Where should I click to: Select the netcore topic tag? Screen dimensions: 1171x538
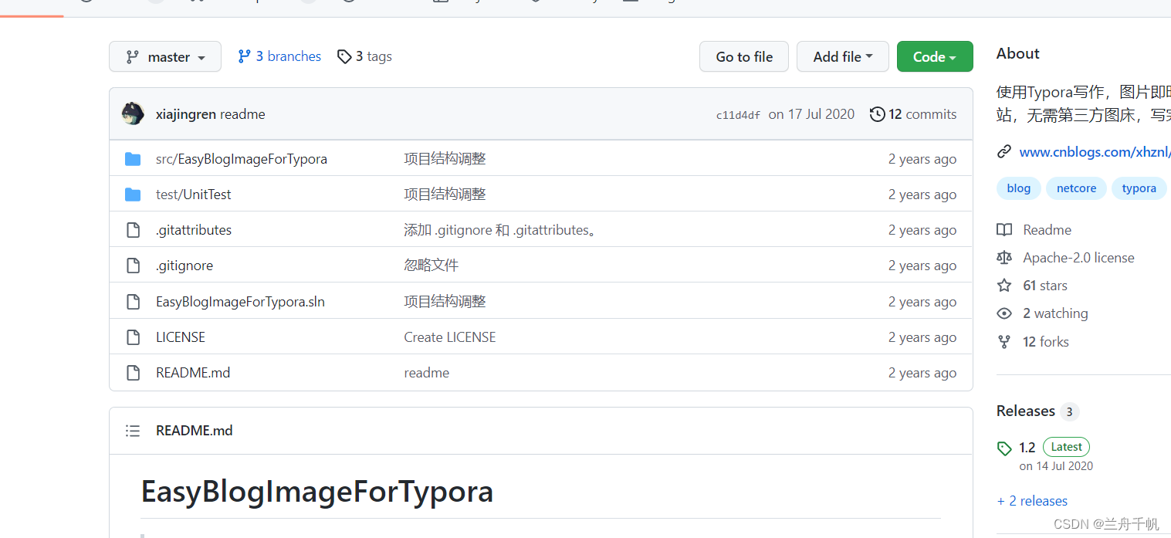tap(1076, 188)
